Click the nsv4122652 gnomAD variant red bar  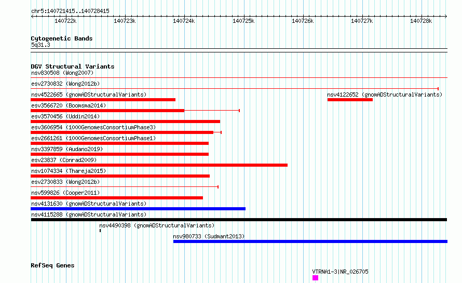click(350, 100)
